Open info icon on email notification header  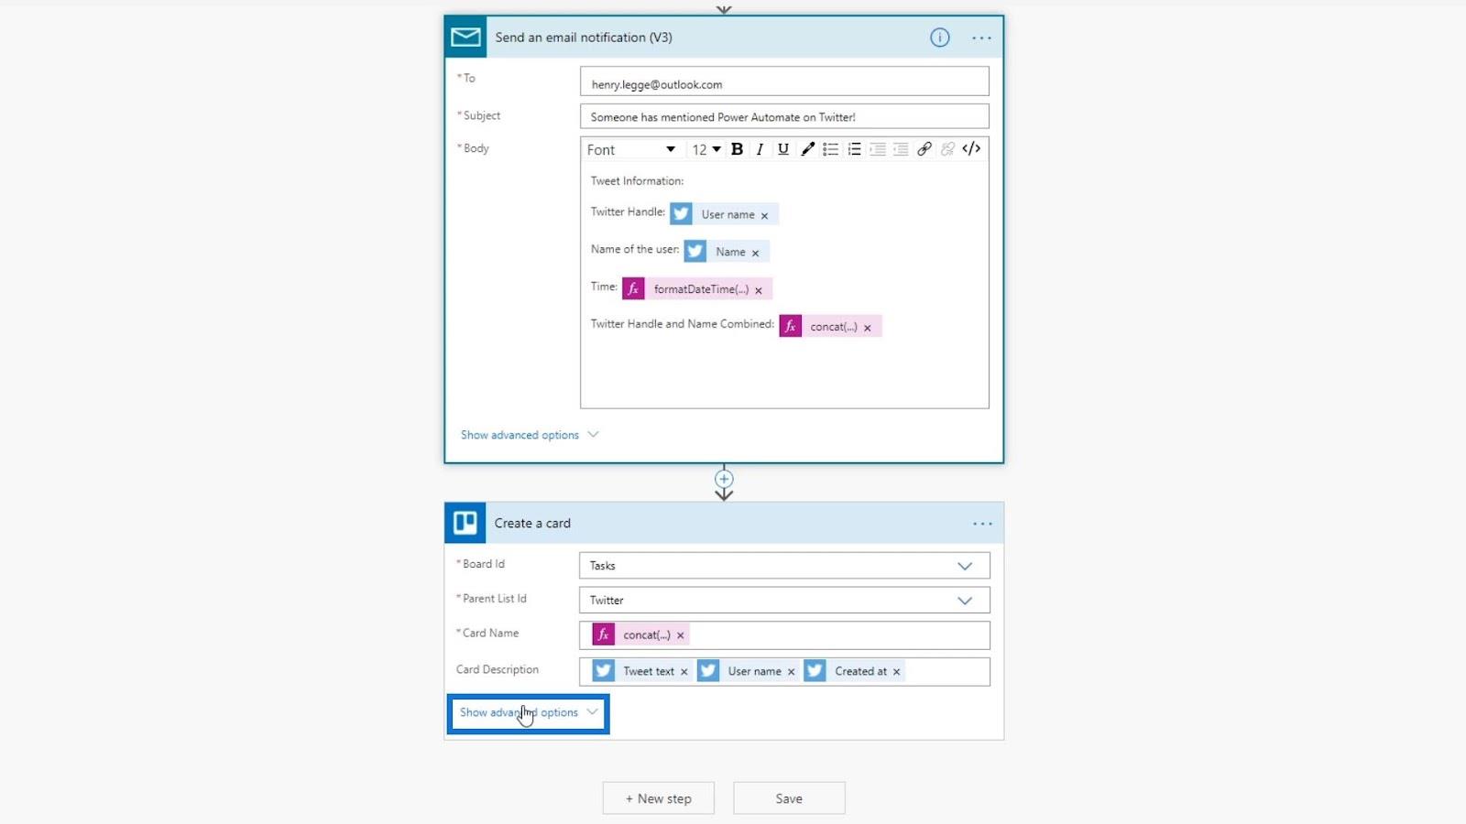pyautogui.click(x=940, y=38)
